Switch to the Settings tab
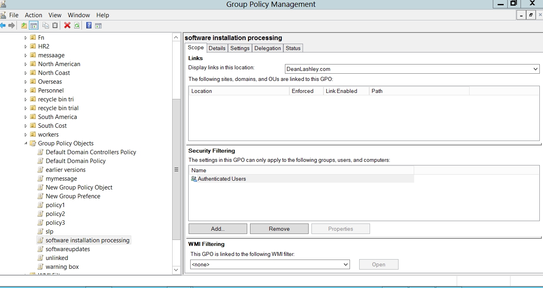 pyautogui.click(x=240, y=48)
